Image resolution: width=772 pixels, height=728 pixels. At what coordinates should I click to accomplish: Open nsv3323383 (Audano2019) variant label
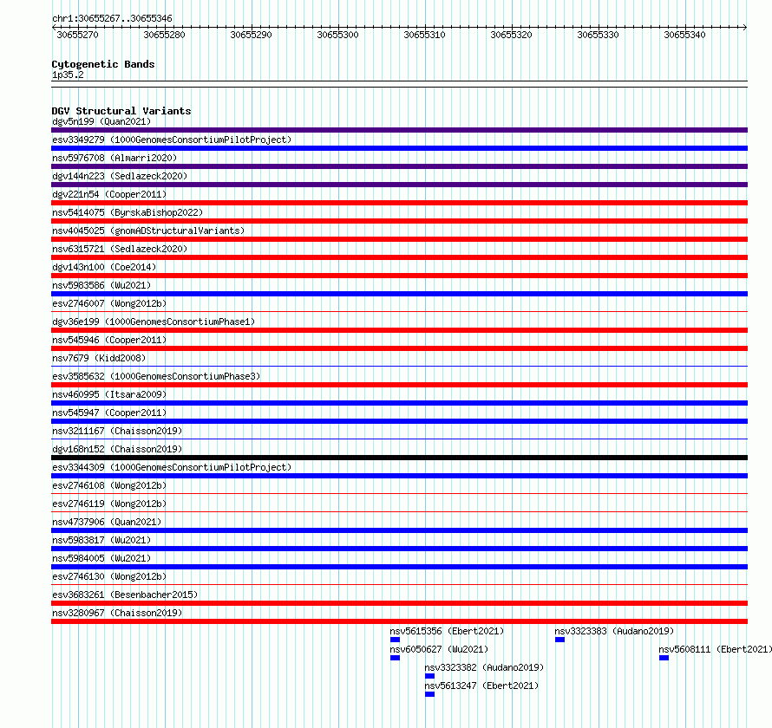pyautogui.click(x=614, y=631)
